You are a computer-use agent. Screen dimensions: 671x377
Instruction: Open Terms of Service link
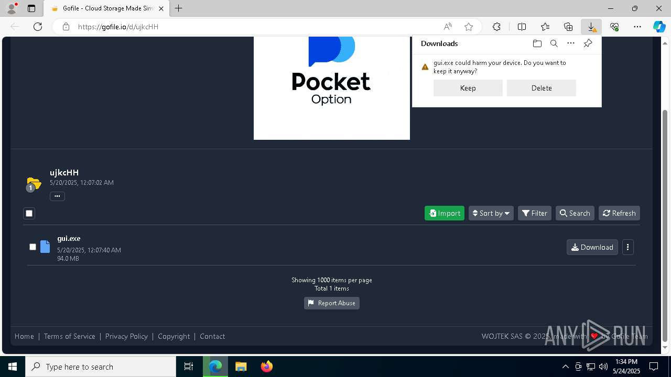70,336
